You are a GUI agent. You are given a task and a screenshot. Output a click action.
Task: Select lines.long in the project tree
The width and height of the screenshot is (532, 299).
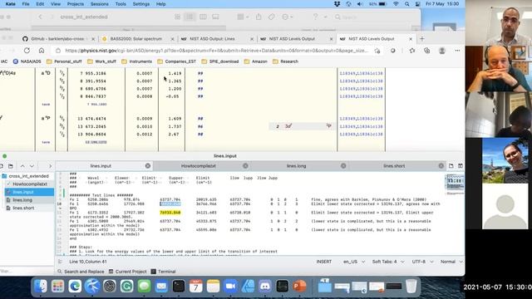point(22,200)
